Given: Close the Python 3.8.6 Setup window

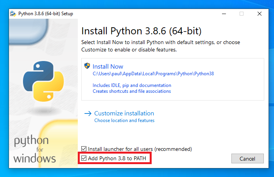Looking at the screenshot, I should 260,14.
